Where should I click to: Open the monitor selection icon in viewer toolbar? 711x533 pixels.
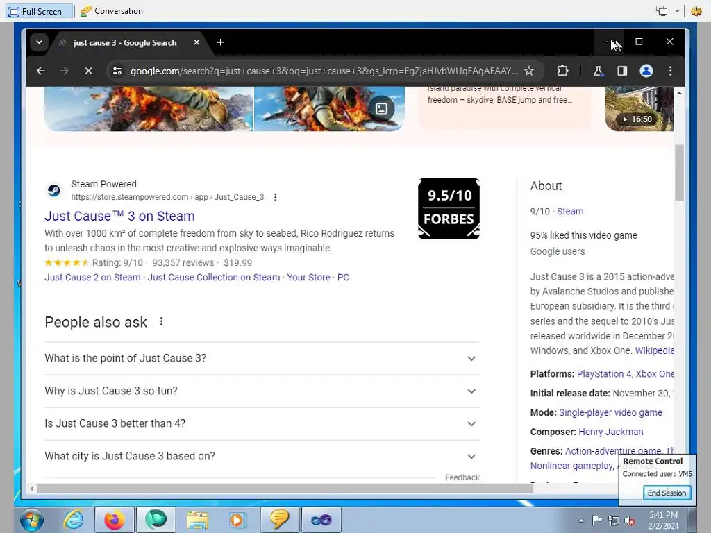pos(662,11)
